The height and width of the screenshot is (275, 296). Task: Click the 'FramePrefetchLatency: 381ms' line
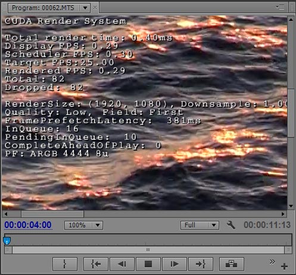pos(103,121)
